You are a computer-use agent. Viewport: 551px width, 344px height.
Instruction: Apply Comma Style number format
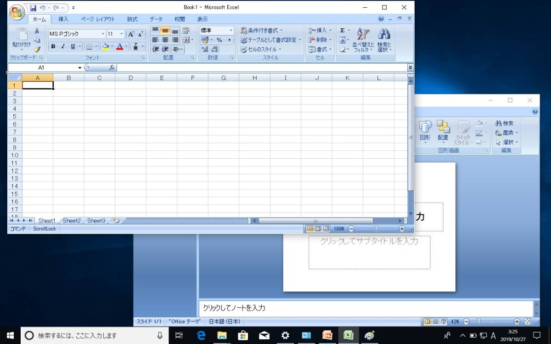point(229,40)
